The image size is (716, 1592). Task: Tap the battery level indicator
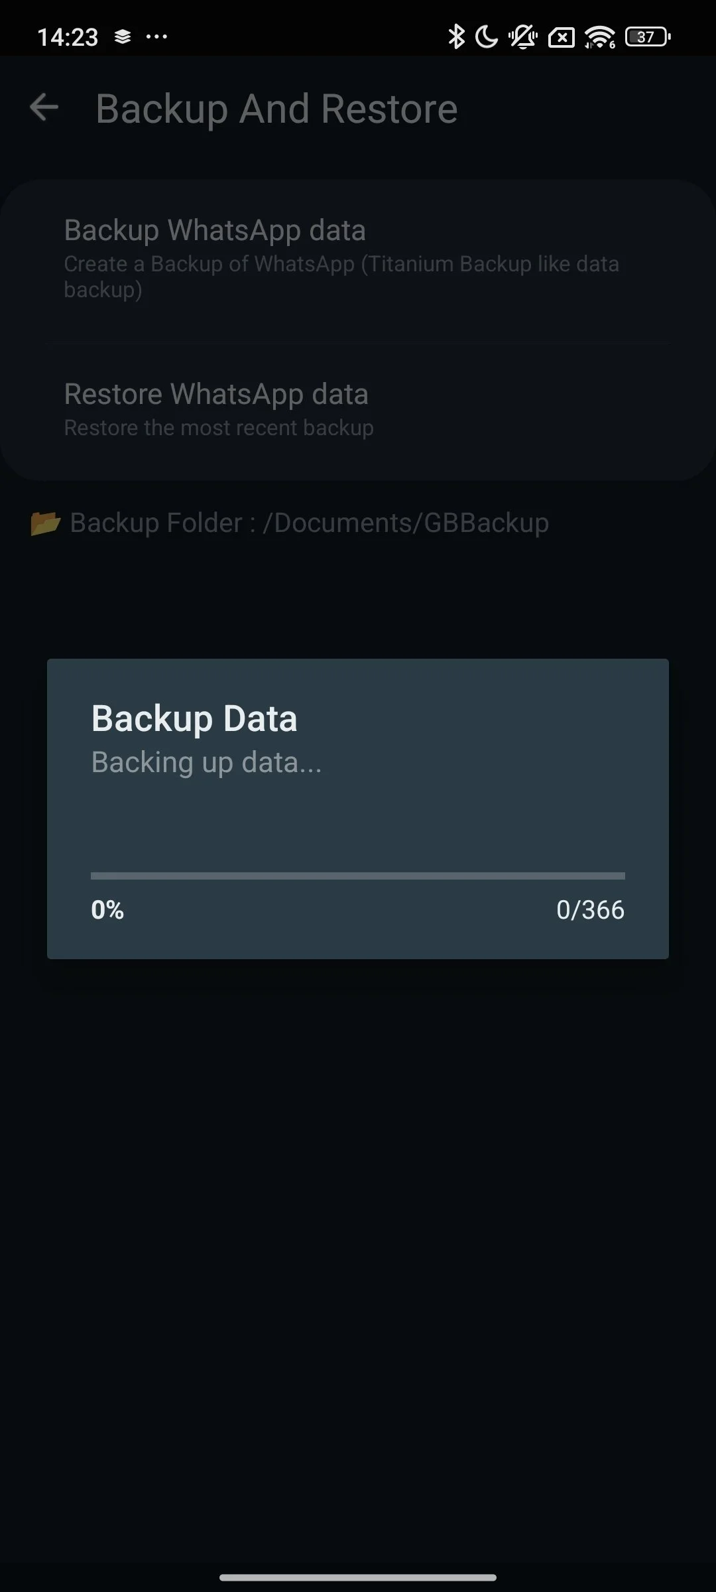648,37
